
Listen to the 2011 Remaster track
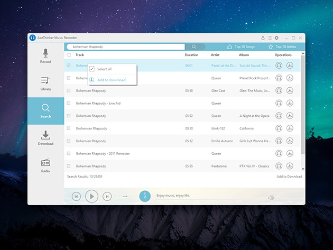tap(279, 153)
